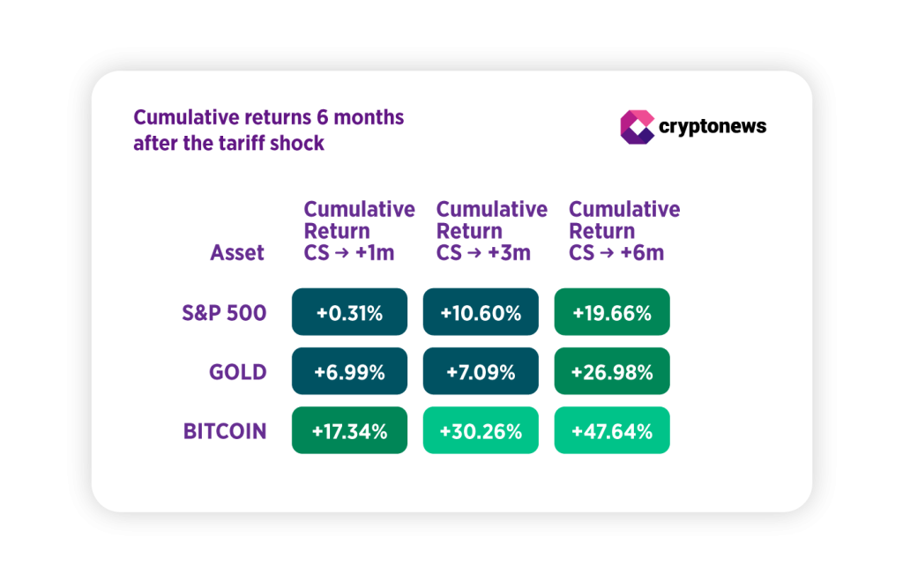Click the cryptonews wordmark text

713,127
